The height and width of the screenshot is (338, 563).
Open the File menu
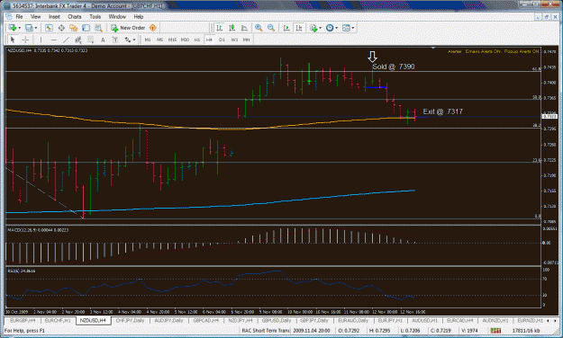pos(19,16)
